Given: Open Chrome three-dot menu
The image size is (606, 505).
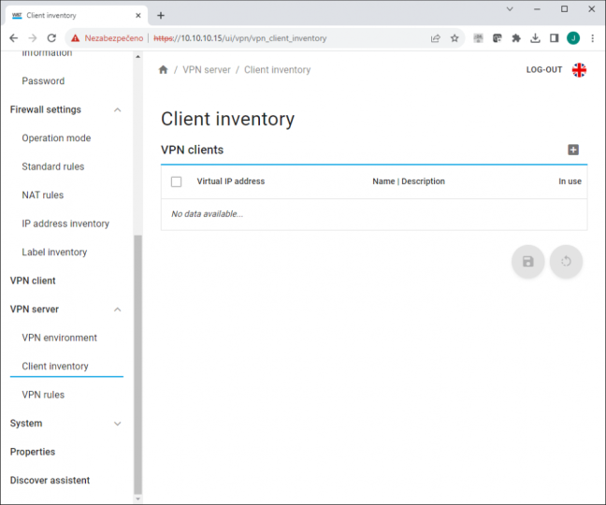Looking at the screenshot, I should [593, 37].
